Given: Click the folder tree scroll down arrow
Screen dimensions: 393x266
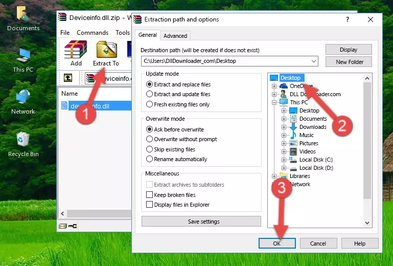Looking at the screenshot, I should coord(367,223).
